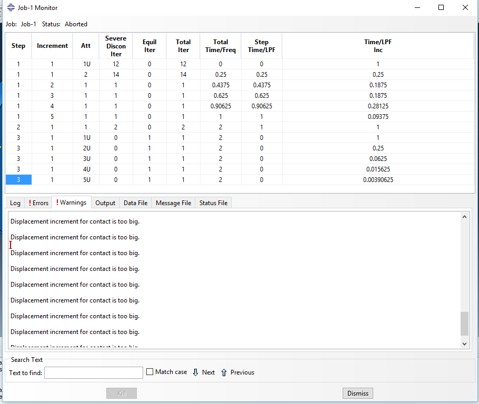
Task: Click the Severe Discon Iter column header
Action: point(116,46)
